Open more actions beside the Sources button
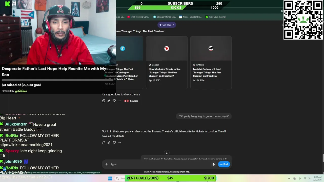 coord(120,101)
